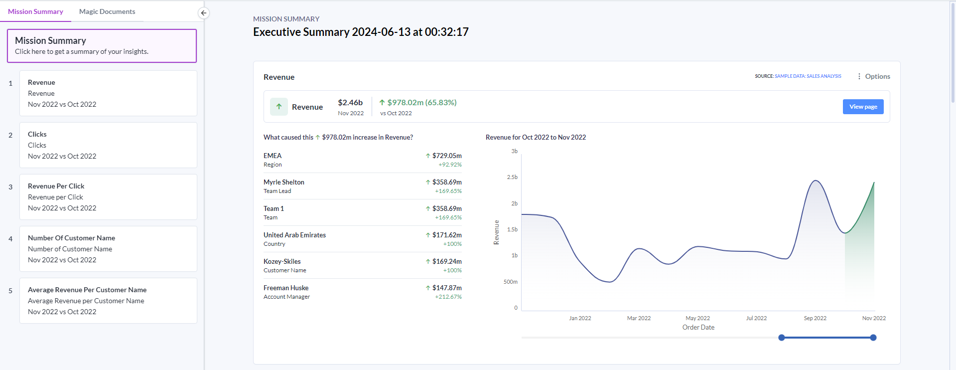Screen dimensions: 956x370
Task: Click the EMEA region driver row
Action: pos(362,160)
